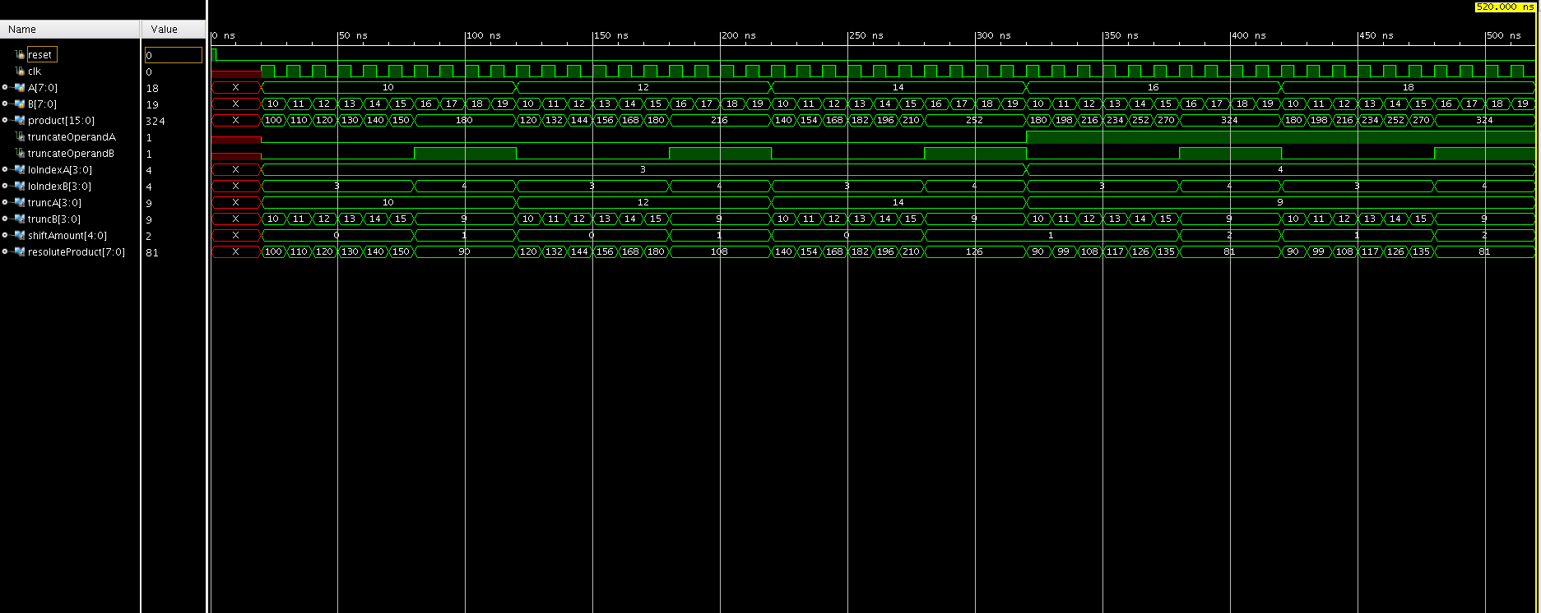Click the 450 ns ruler mark
This screenshot has height=613, width=1541.
(x=1376, y=35)
